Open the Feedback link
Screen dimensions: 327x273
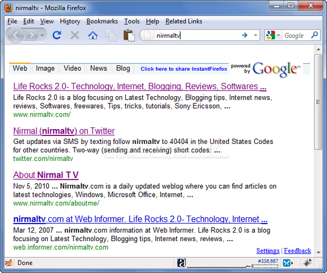pyautogui.click(x=297, y=250)
